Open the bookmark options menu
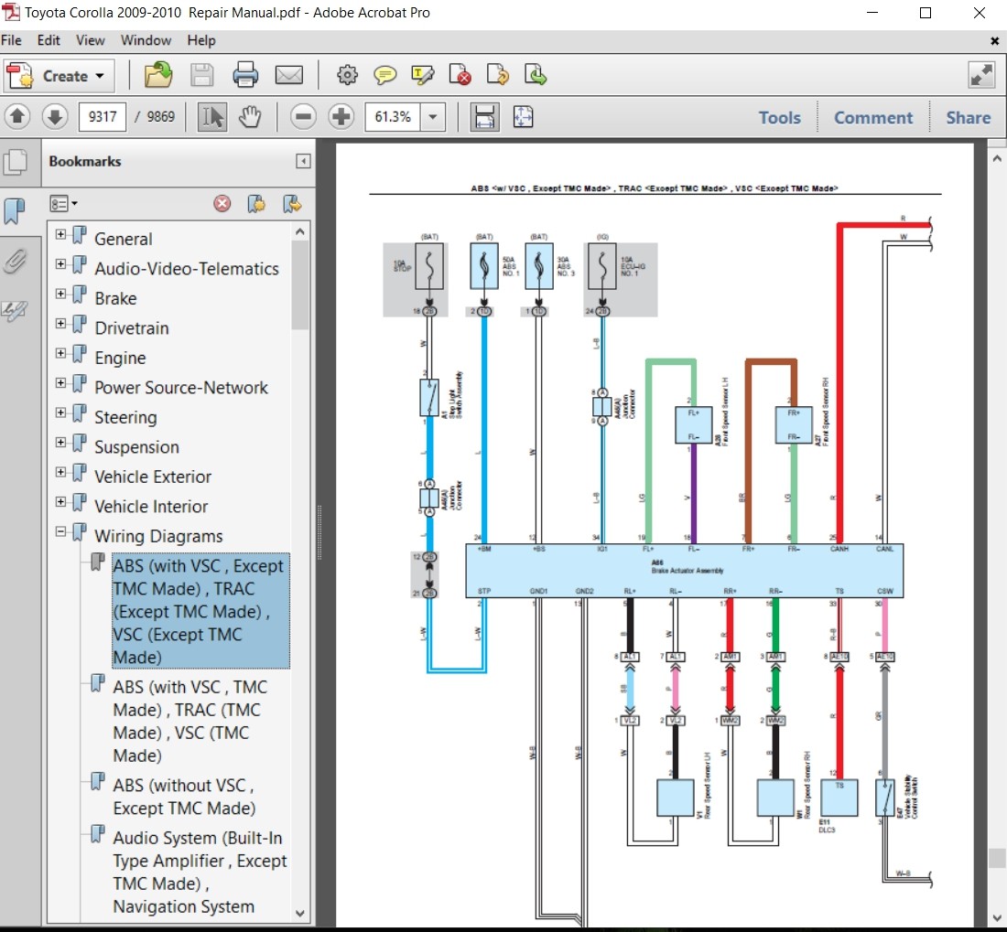The width and height of the screenshot is (1007, 932). pos(63,204)
